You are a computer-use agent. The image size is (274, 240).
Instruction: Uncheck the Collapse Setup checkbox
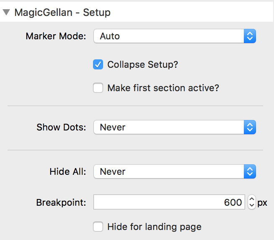click(98, 65)
